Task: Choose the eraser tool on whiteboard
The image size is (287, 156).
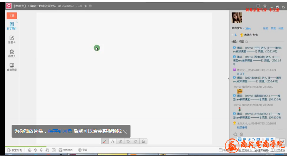Action: coord(120,141)
